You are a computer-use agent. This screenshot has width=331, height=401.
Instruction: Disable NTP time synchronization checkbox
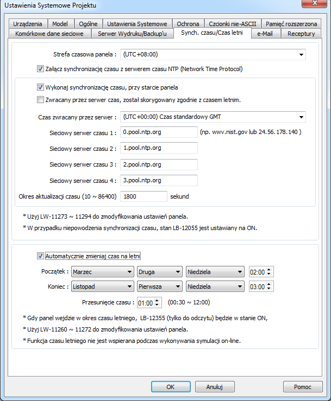tap(40, 69)
